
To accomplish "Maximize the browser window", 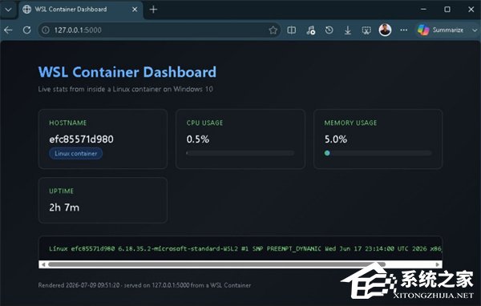I will [x=447, y=10].
